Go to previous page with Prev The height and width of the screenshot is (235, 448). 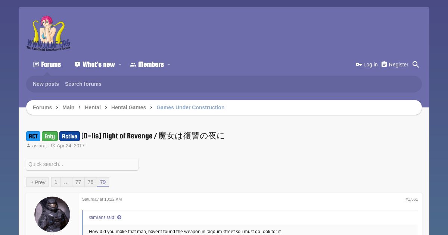tap(37, 182)
